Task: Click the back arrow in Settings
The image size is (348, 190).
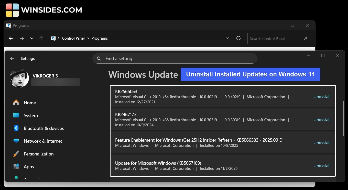Action: coord(12,59)
